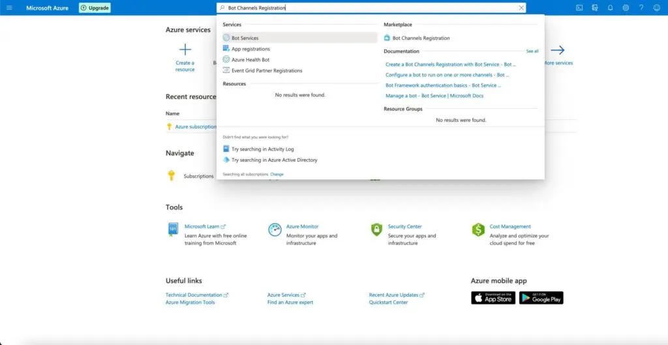Open Find an Azure expert link
The width and height of the screenshot is (668, 345).
coord(290,303)
